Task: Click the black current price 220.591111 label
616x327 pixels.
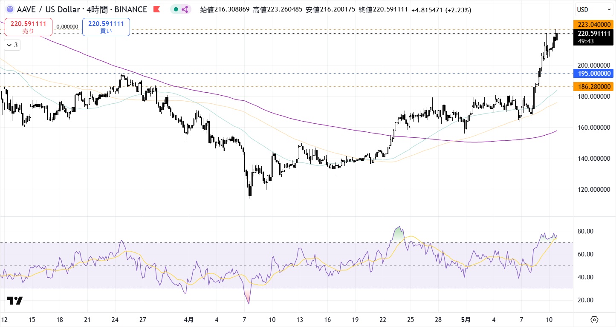Action: click(594, 33)
